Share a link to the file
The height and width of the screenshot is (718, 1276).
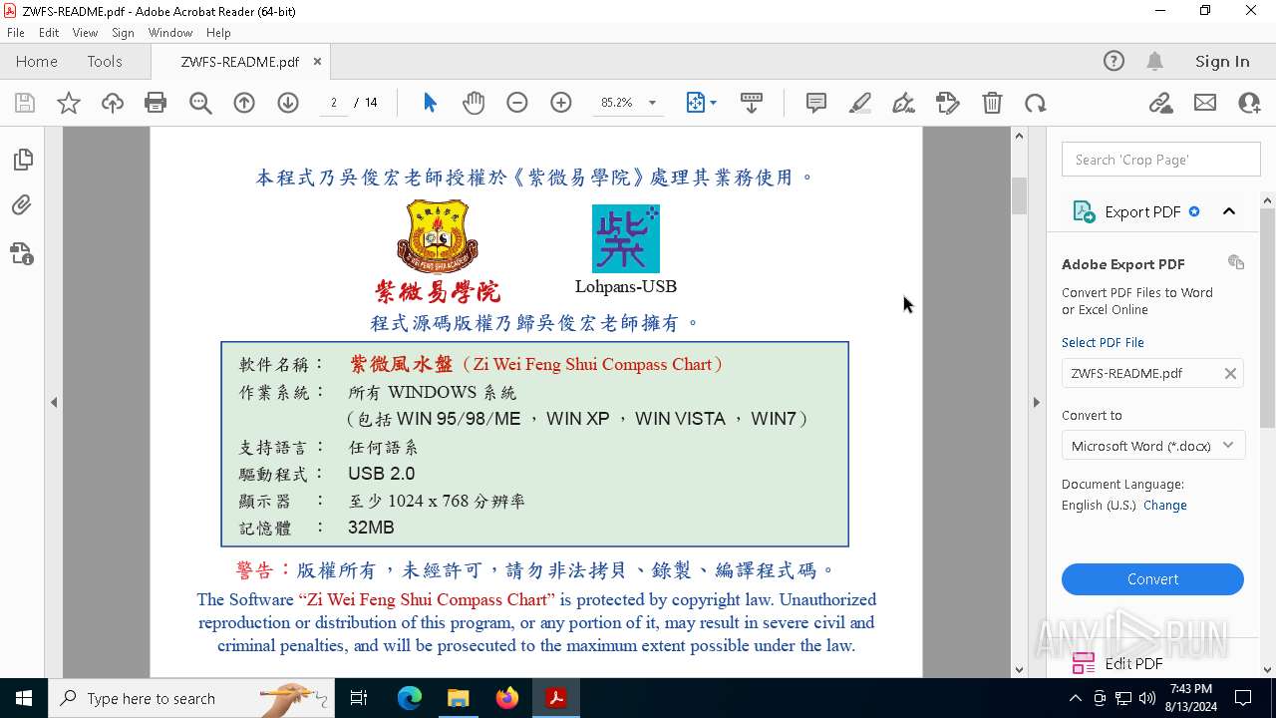pyautogui.click(x=1160, y=103)
